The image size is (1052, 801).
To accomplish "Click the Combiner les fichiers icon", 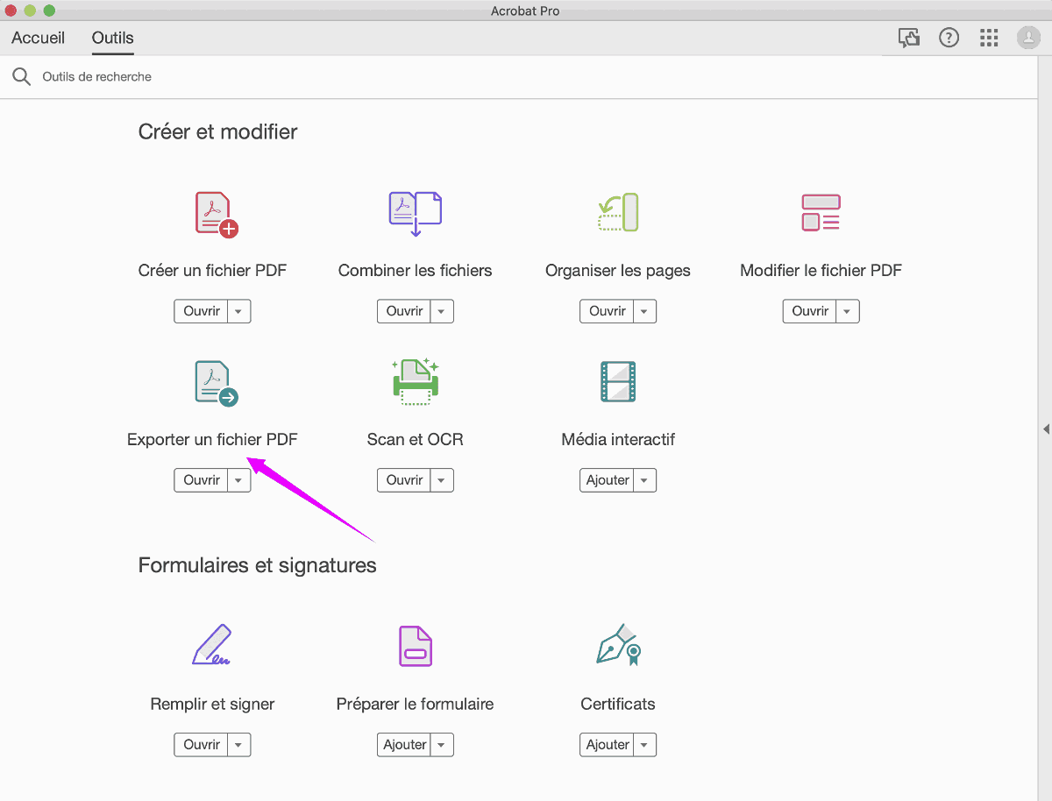I will tap(416, 215).
